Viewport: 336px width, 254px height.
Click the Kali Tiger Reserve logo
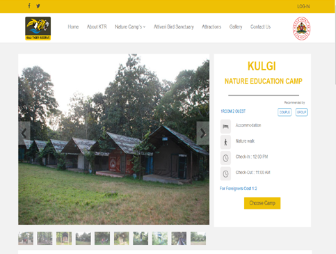[x=38, y=29]
